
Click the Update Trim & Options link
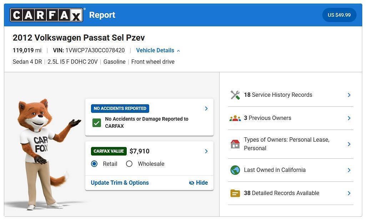tap(120, 183)
